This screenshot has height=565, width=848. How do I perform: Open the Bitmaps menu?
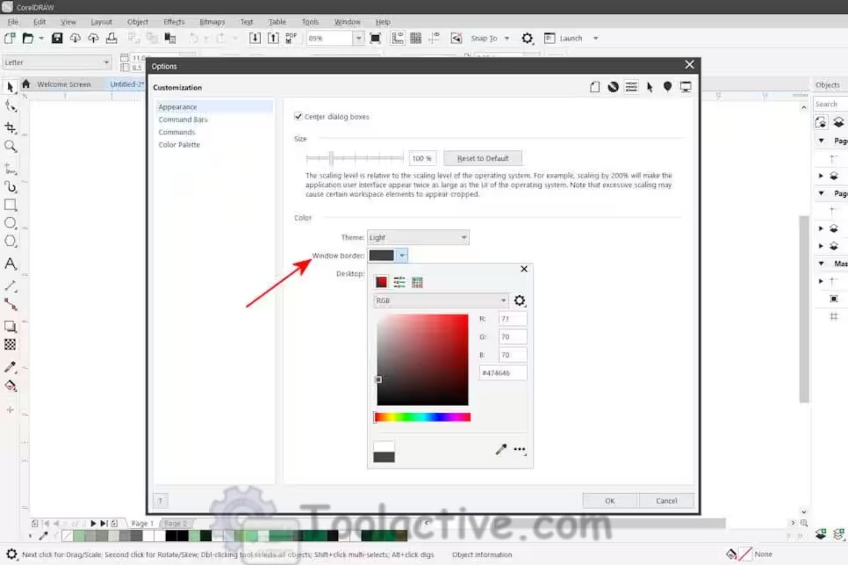(x=211, y=22)
